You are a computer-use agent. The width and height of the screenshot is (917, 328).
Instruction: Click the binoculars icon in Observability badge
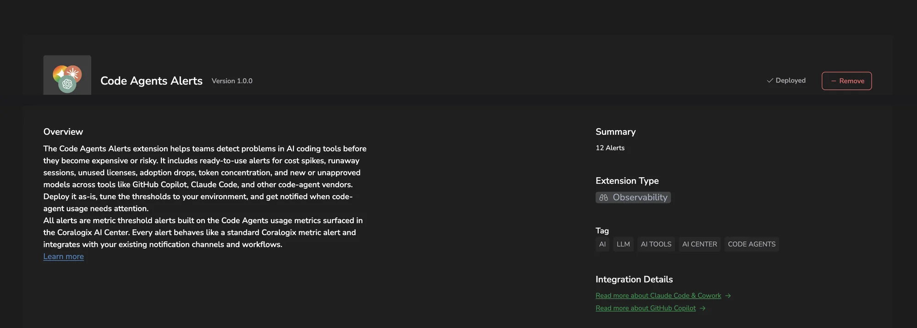[603, 197]
